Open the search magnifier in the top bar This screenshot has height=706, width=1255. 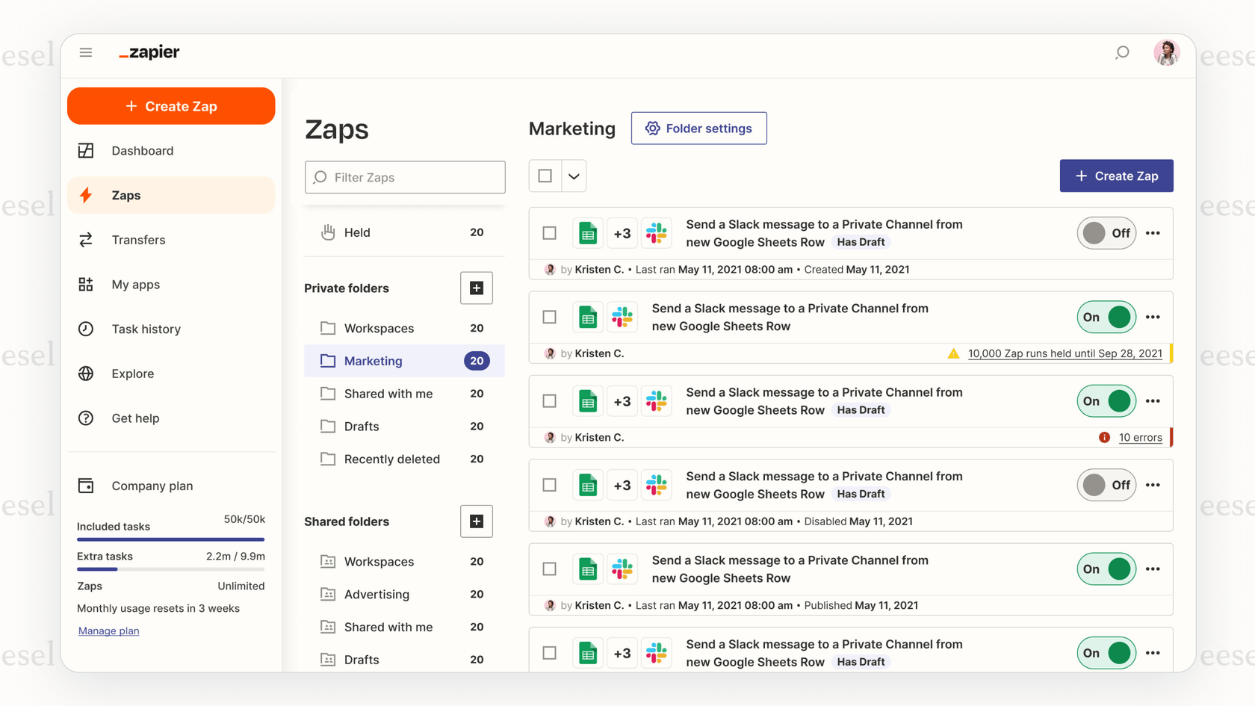(x=1121, y=53)
